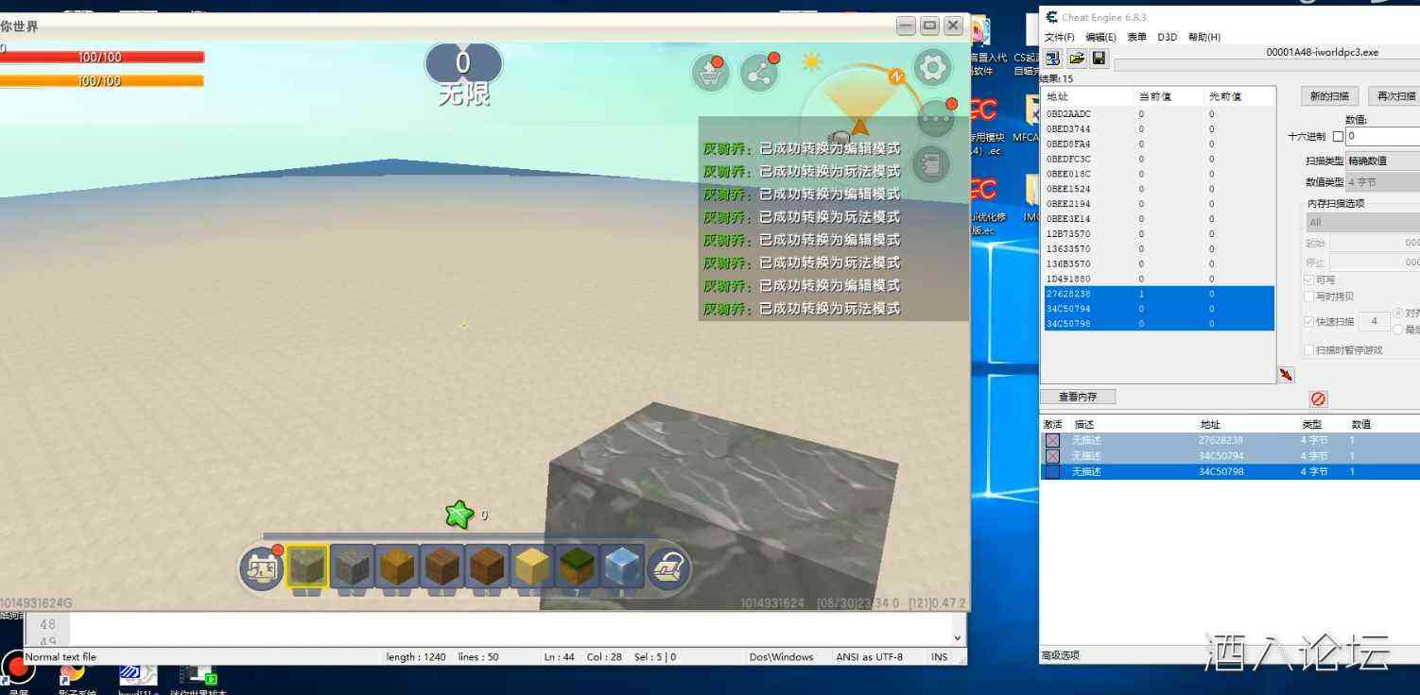
Task: Click the share icon in game
Action: point(760,73)
